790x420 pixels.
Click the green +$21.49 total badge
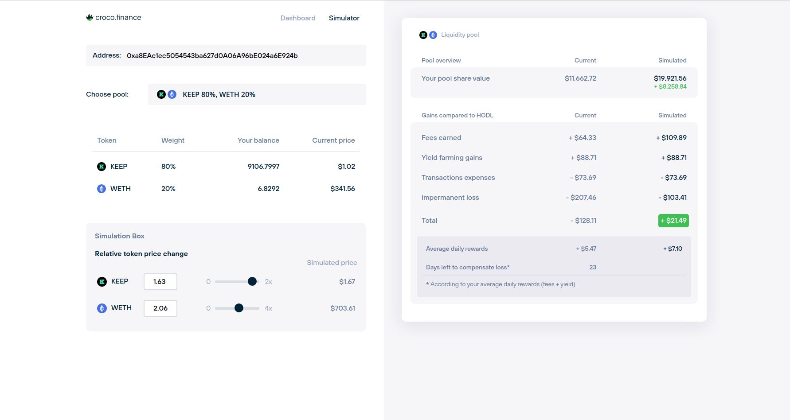pos(673,221)
